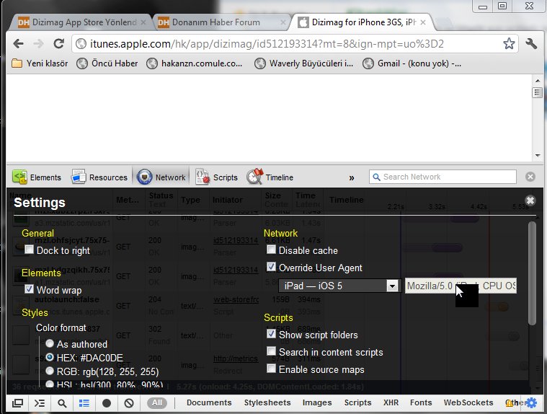Filter network by Stylesheets
Viewport: 547px width, 414px height.
pos(267,402)
